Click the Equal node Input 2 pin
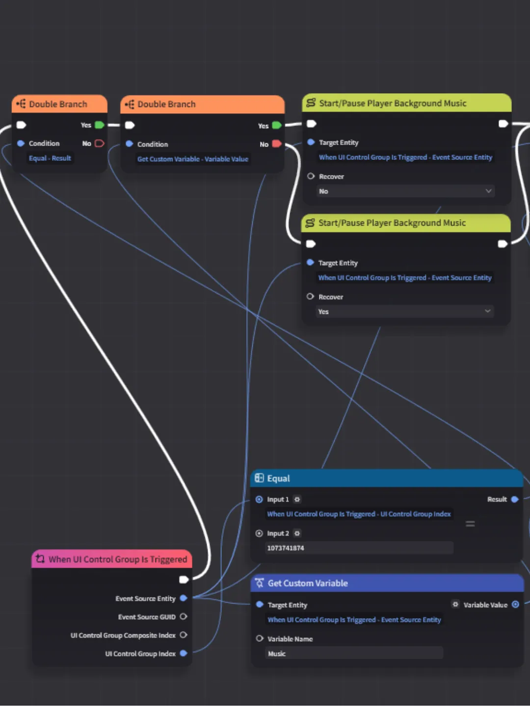The width and height of the screenshot is (530, 706). 259,533
